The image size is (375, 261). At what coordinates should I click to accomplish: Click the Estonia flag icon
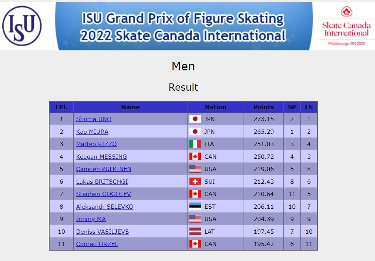195,206
